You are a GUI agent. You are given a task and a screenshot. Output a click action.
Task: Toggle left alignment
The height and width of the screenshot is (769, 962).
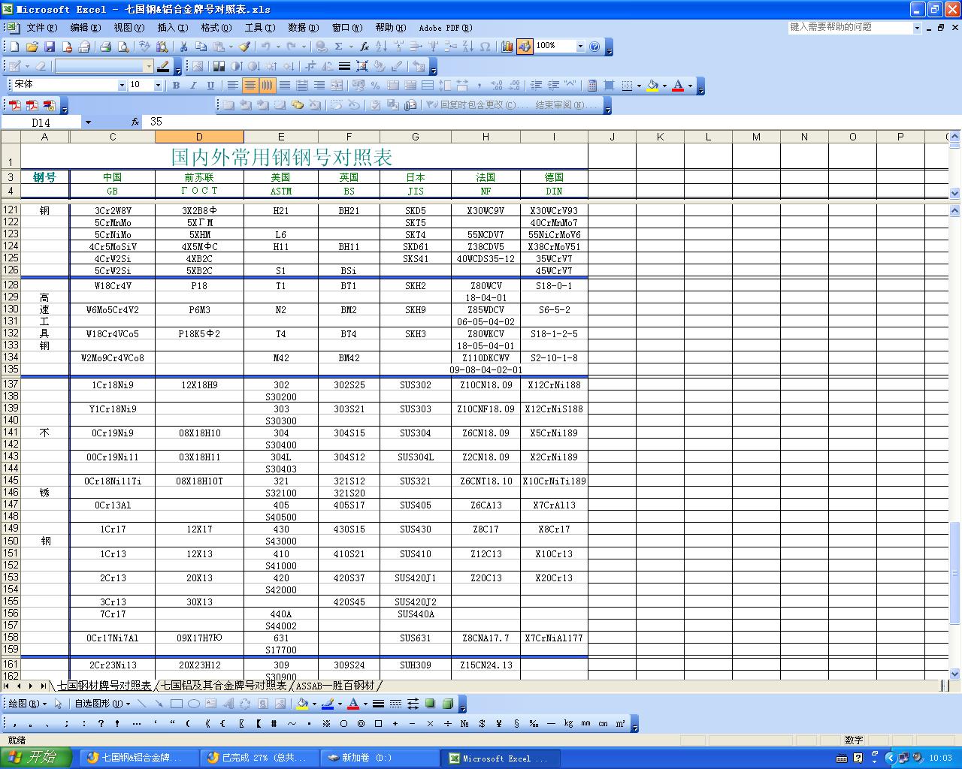click(233, 86)
